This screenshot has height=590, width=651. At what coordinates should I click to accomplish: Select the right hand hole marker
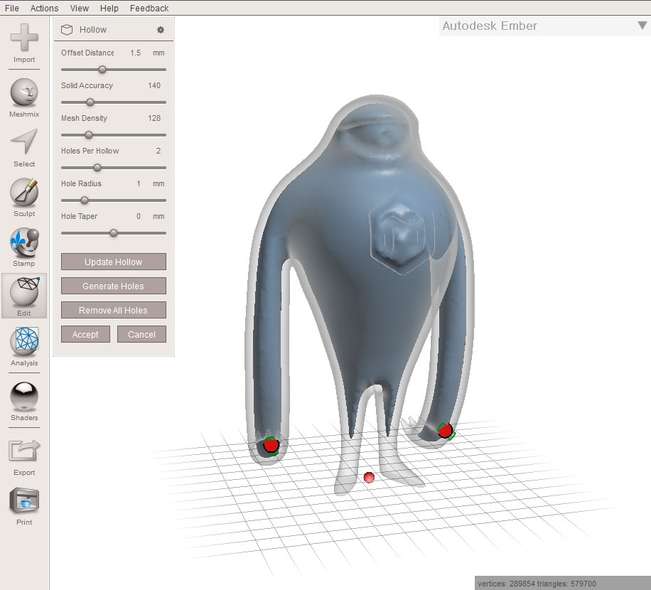tap(446, 431)
